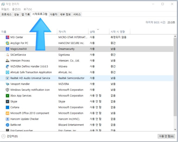Select the 시작프로그램 tab
Viewport: 178px width, 142px height.
[40, 14]
